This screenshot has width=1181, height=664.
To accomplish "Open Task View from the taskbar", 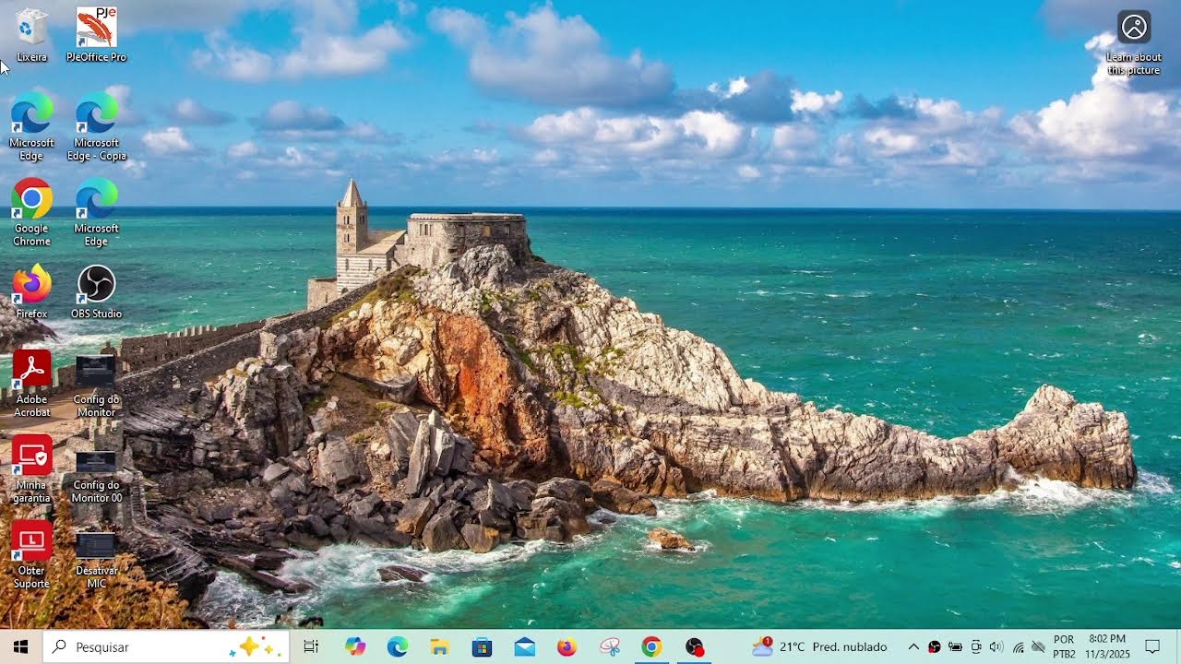I will 311,646.
